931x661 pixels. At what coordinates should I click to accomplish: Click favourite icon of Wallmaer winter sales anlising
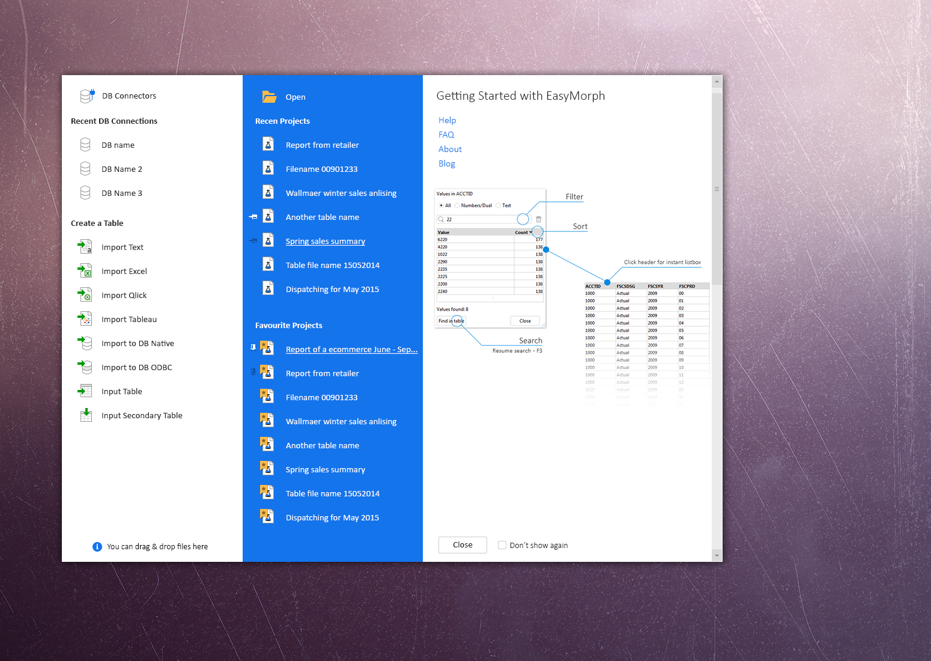267,420
